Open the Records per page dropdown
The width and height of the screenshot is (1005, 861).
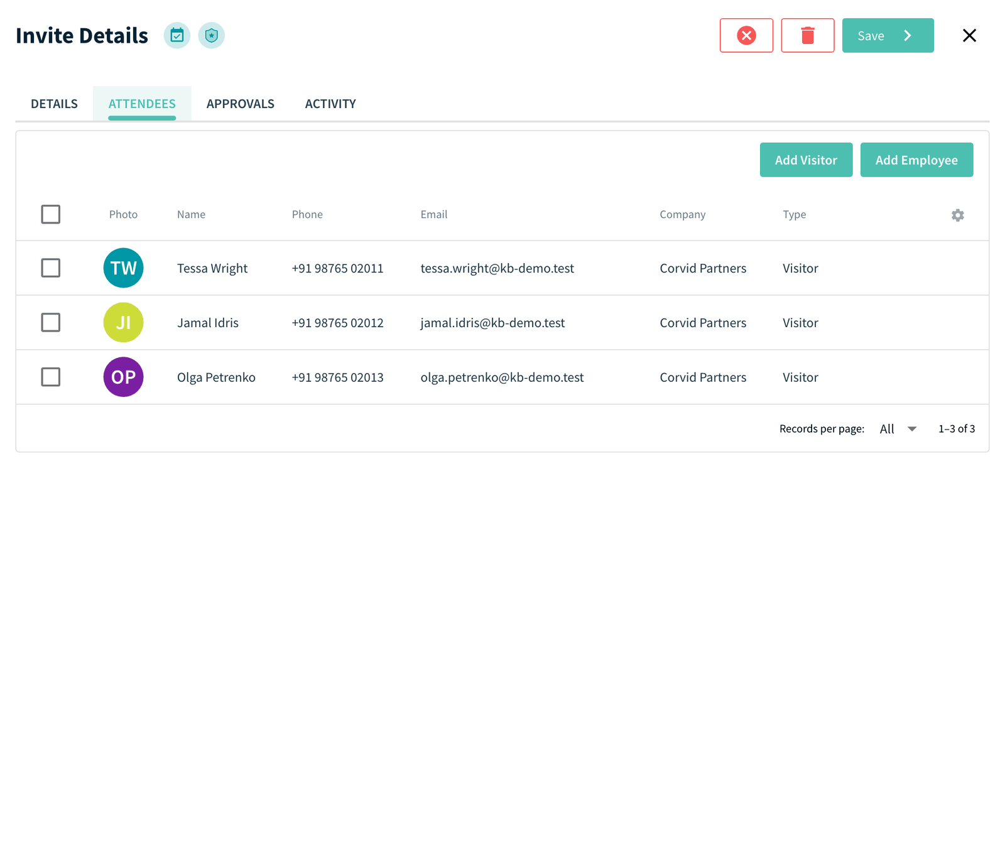click(898, 429)
